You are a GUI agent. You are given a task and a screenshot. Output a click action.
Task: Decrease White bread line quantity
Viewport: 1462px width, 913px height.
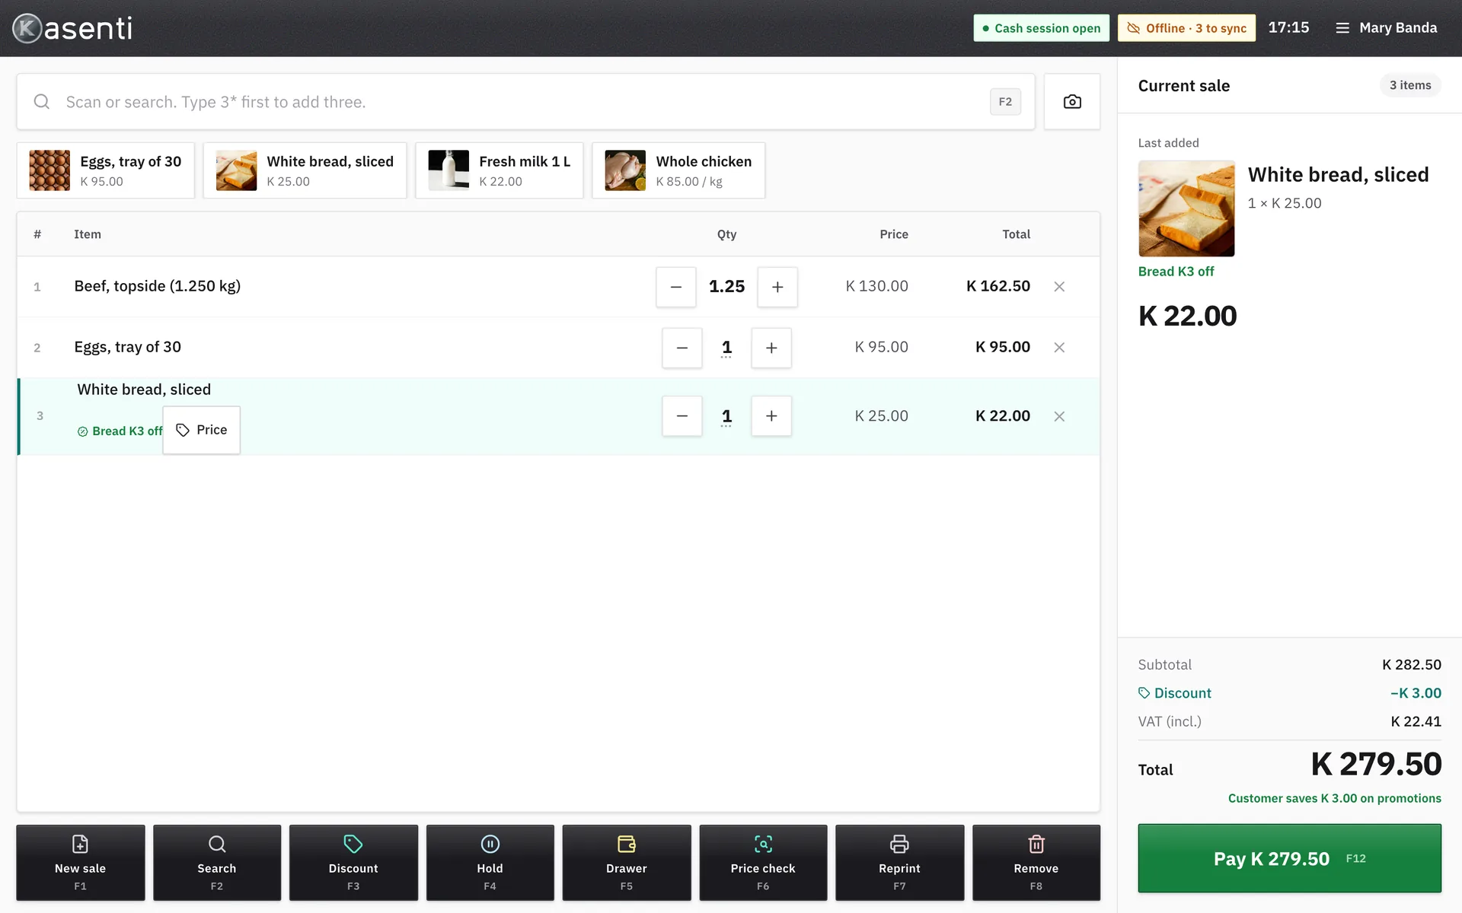(x=682, y=416)
